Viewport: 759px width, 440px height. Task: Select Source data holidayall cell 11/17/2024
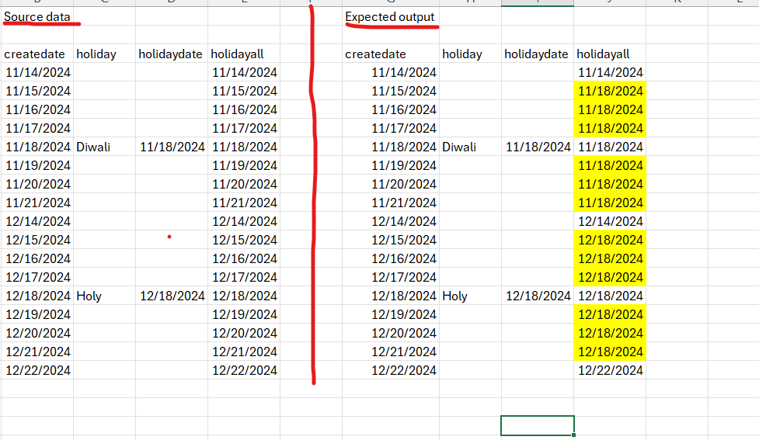click(x=244, y=128)
